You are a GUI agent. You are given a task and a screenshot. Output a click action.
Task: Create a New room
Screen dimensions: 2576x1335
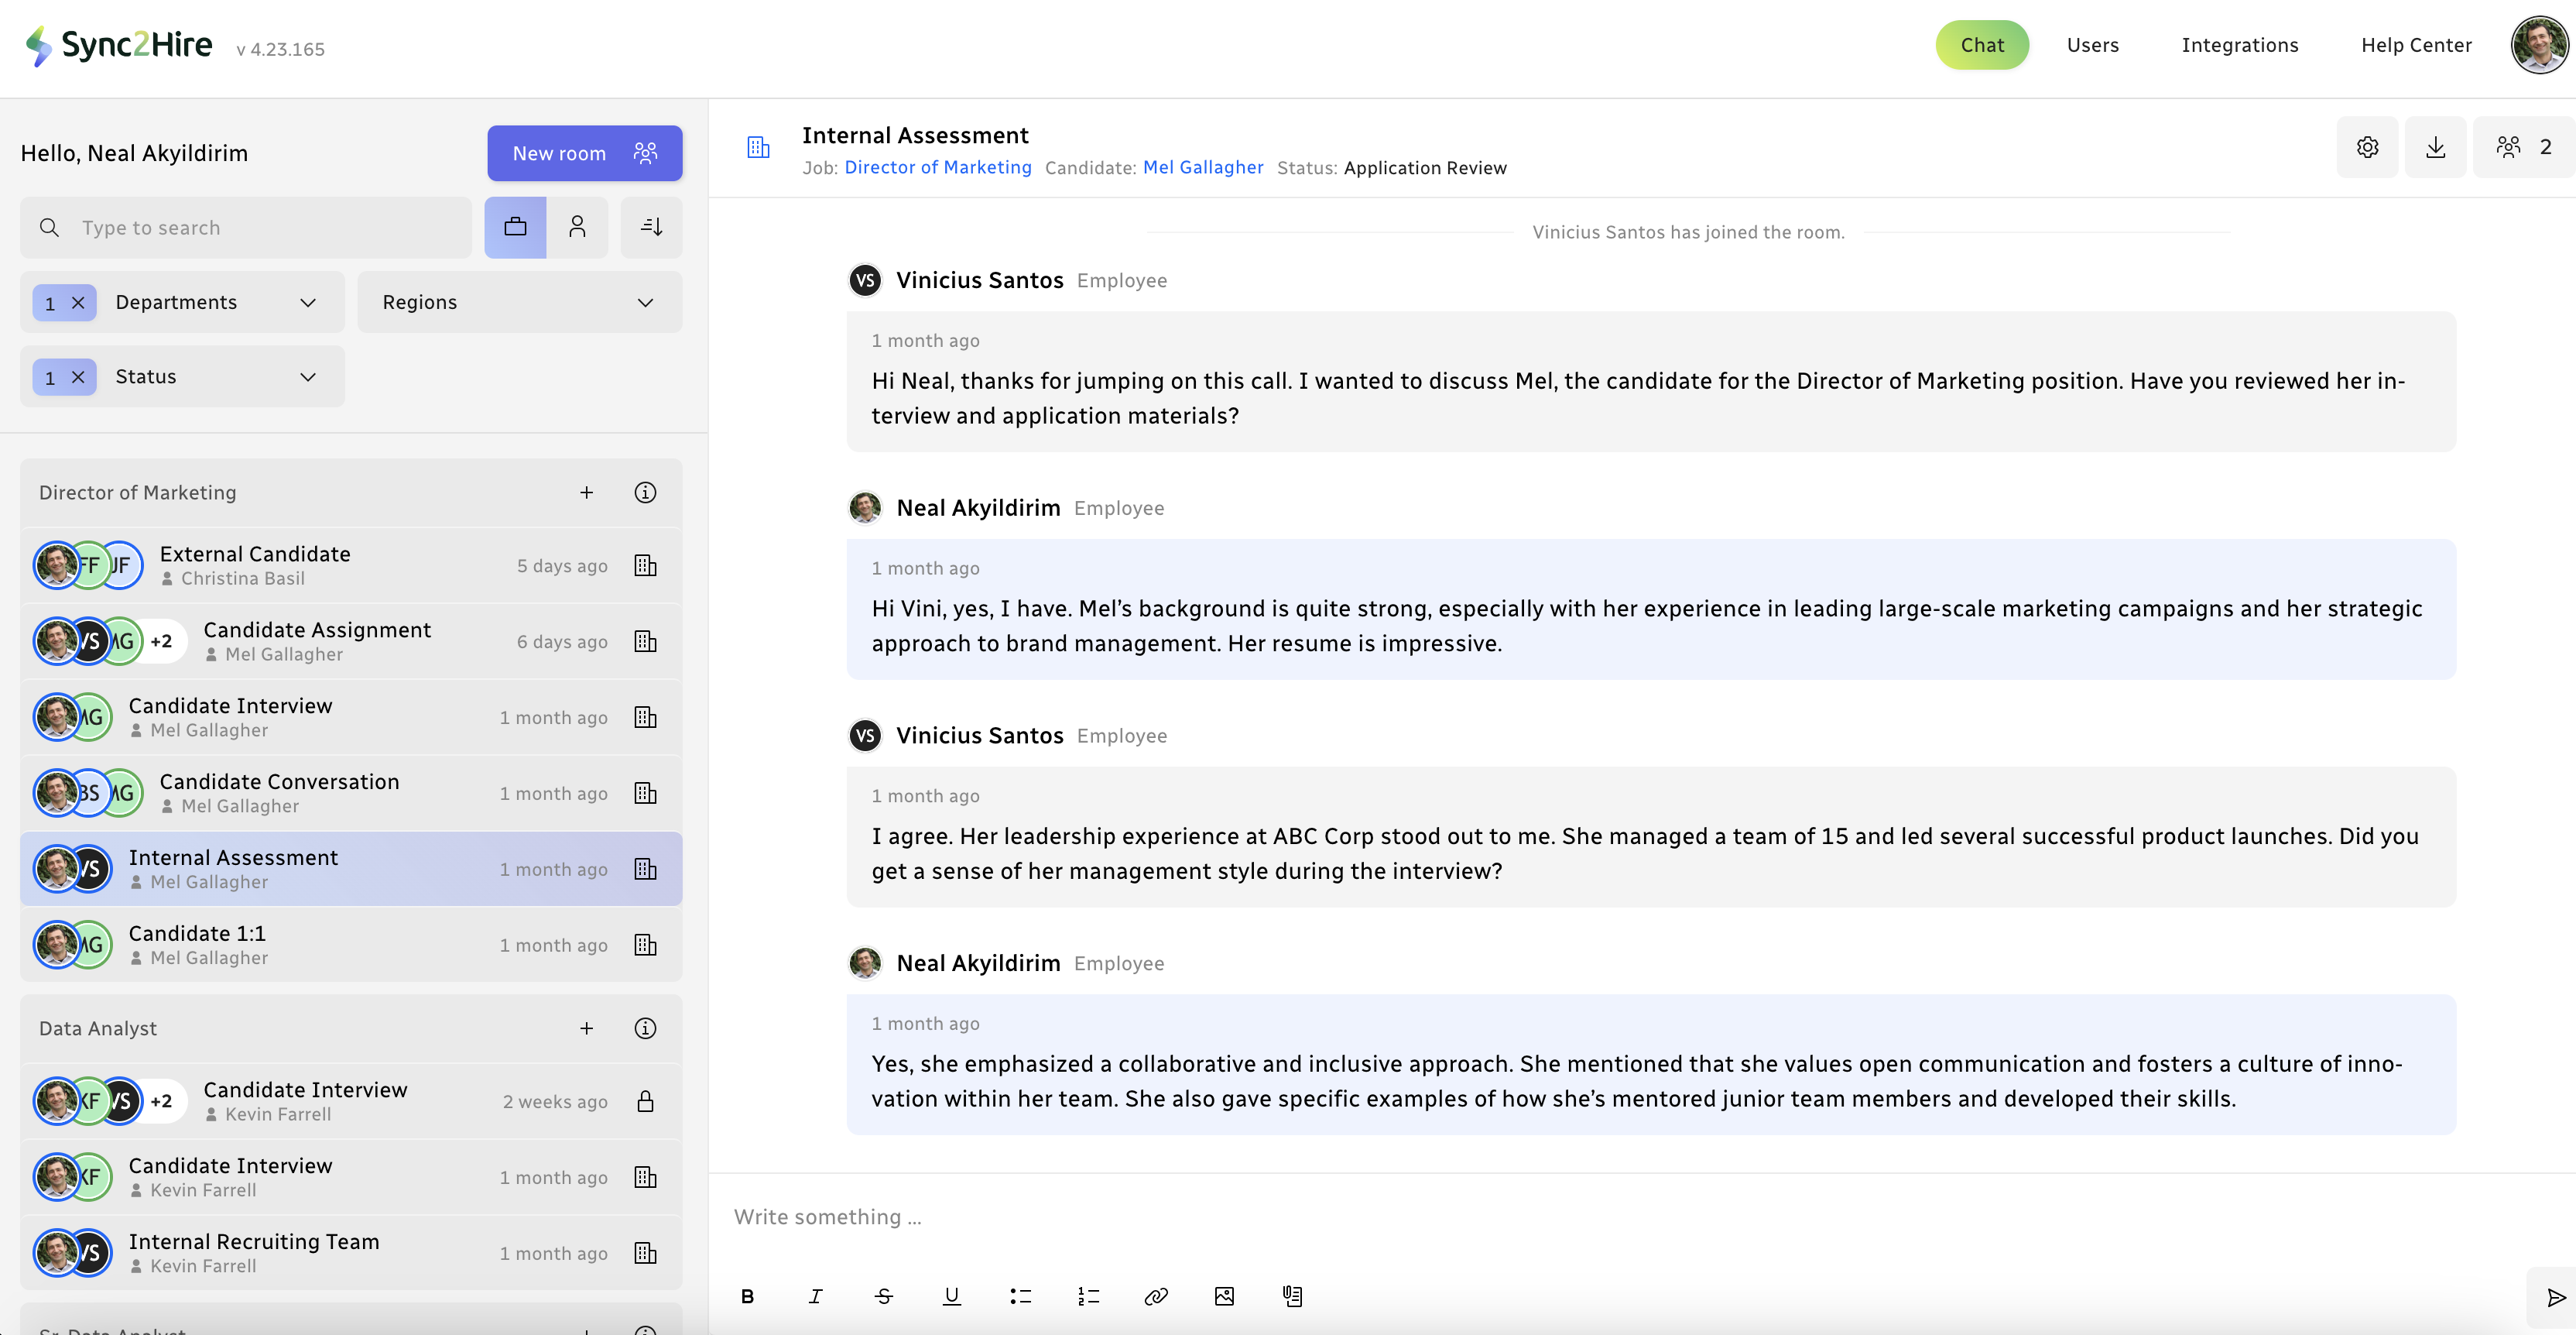pos(584,153)
